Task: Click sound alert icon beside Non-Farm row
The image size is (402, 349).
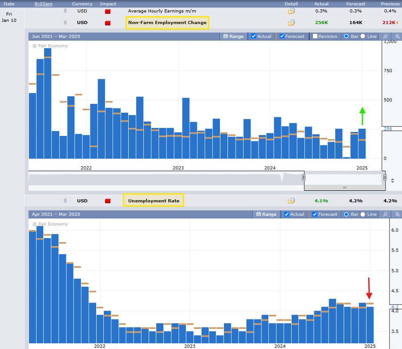Action: click(x=65, y=23)
